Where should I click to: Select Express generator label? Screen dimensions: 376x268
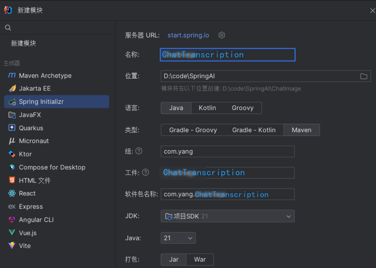[x=31, y=207]
